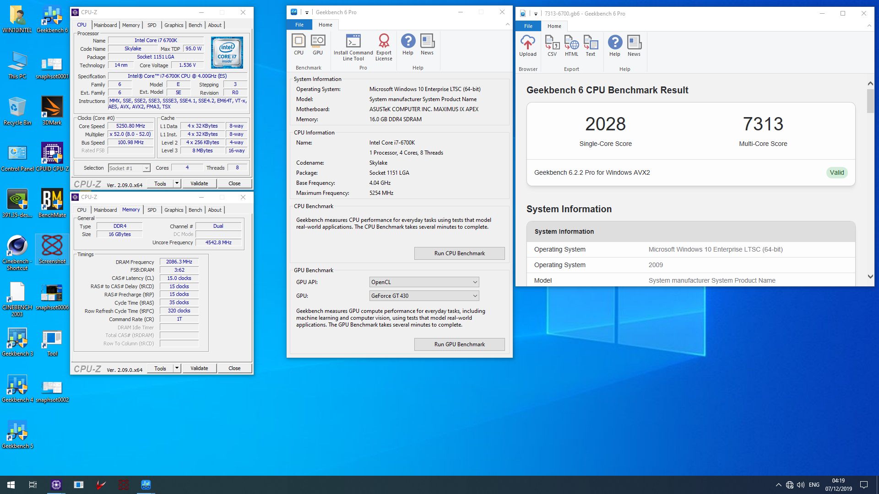The image size is (879, 494).
Task: Click Validate in bottom CPU-Z window
Action: (x=199, y=368)
